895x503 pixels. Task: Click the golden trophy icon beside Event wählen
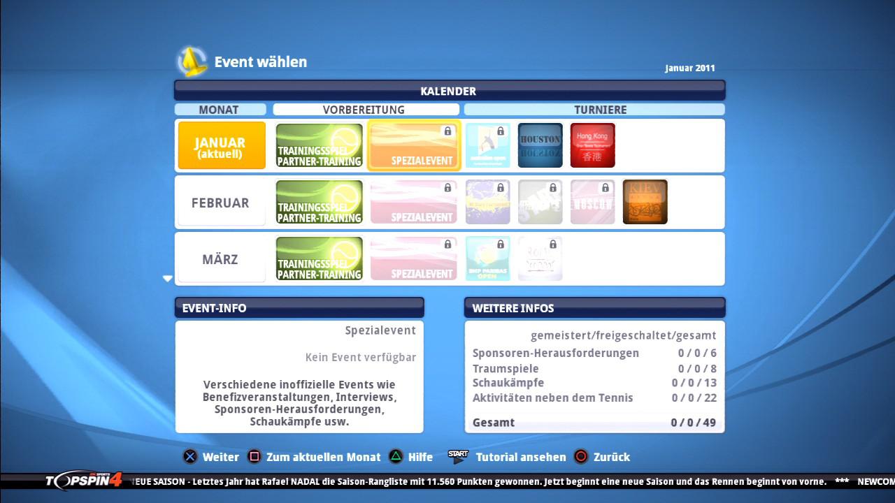click(192, 61)
